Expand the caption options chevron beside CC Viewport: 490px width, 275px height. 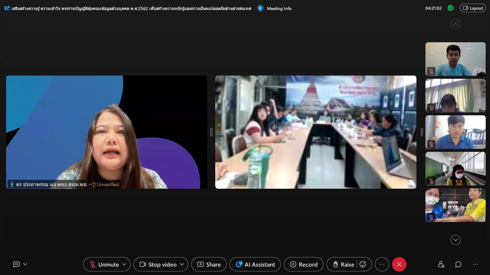[25, 264]
